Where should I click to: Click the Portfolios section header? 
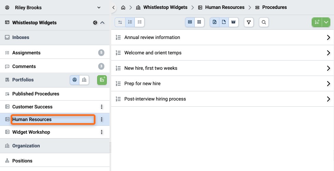23,80
